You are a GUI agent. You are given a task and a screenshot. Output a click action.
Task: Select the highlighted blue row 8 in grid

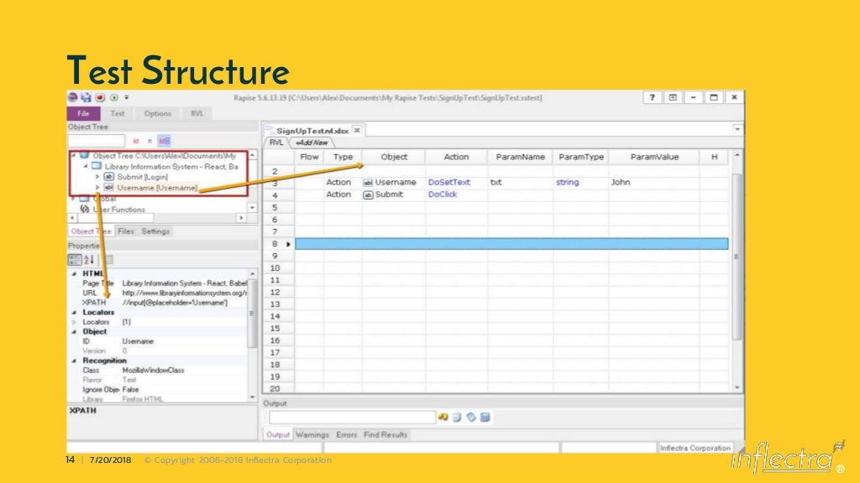[x=511, y=244]
